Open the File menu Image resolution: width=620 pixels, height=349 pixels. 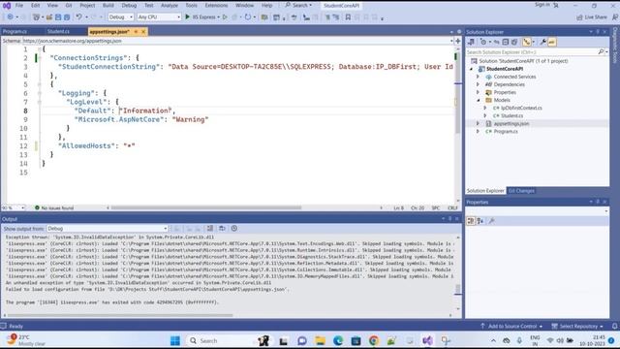click(19, 6)
